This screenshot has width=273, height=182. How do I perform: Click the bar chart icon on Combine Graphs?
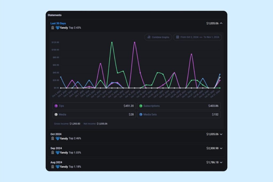point(149,37)
